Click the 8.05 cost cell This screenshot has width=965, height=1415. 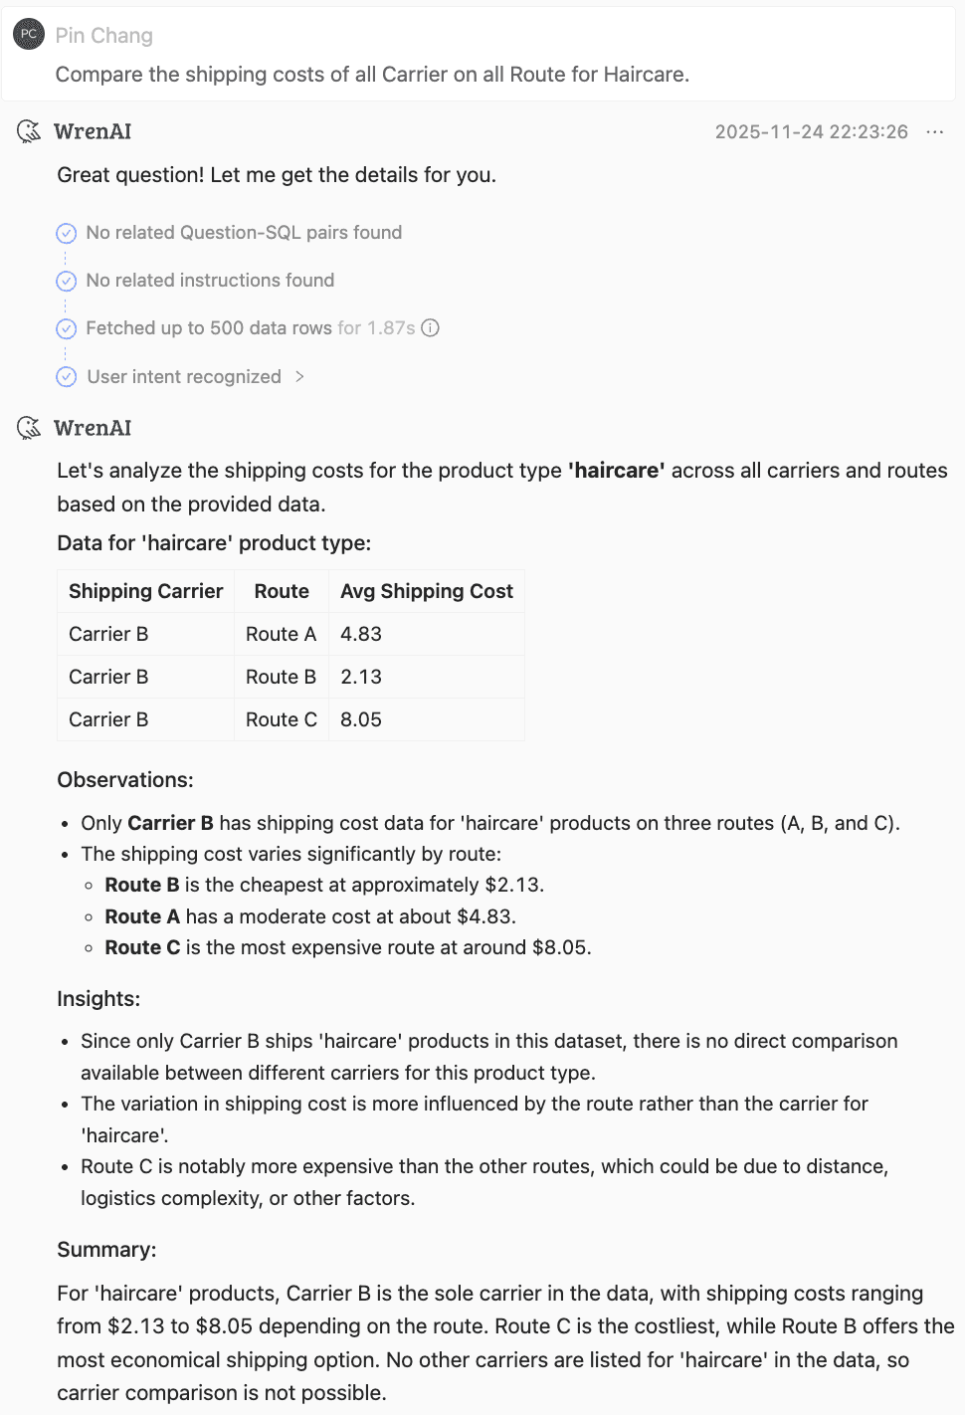tap(361, 719)
